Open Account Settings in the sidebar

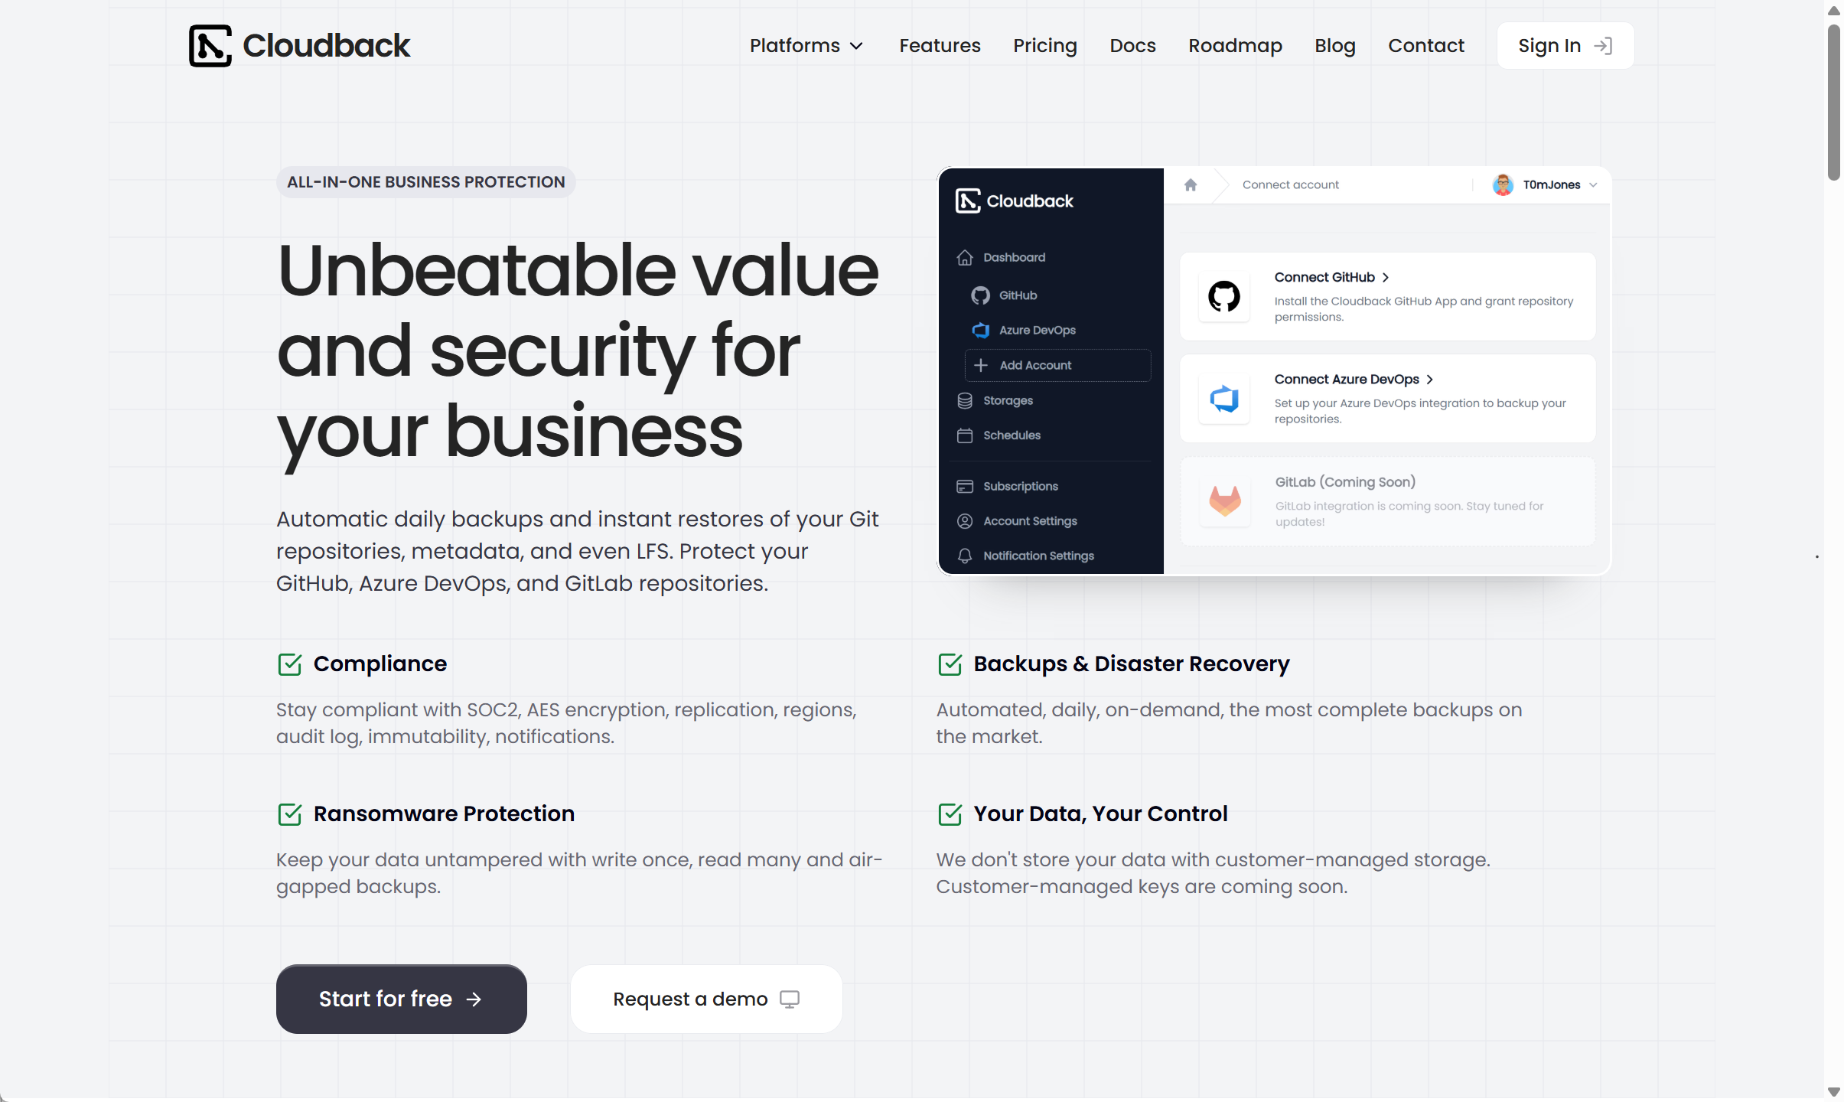pyautogui.click(x=1030, y=521)
